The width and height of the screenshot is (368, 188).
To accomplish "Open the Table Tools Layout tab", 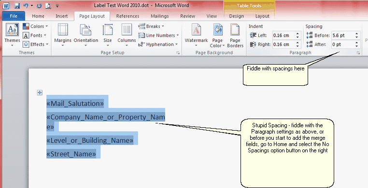I will 262,16.
